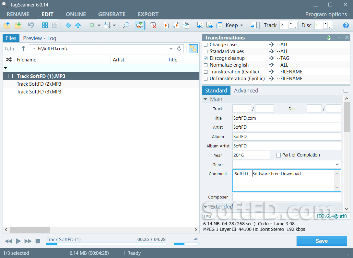Click the shuffle icon in the file list header

9,59
